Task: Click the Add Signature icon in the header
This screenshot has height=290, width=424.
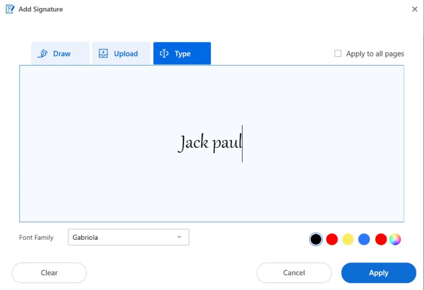Action: click(9, 9)
